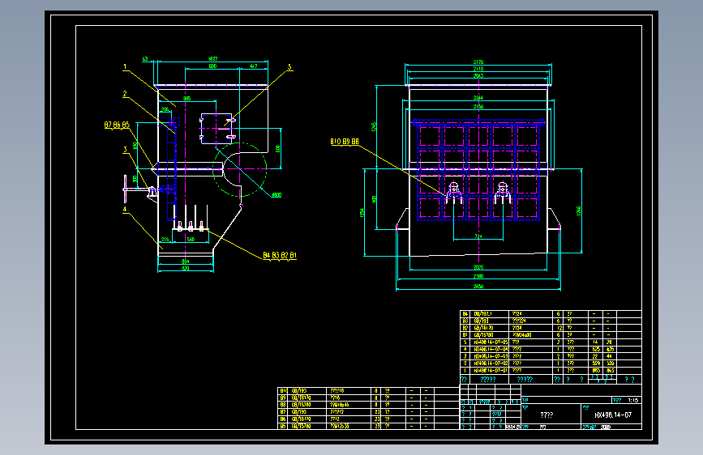Select the B10 B9 B8 leader label
This screenshot has height=455, width=703.
345,142
